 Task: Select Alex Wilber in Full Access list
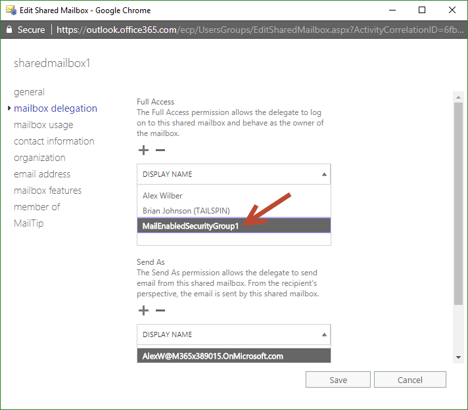(x=162, y=195)
